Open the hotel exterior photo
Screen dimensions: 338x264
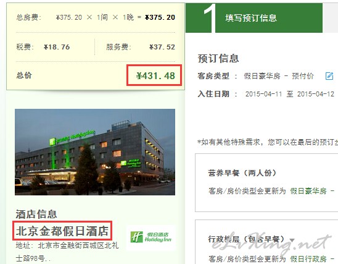pos(95,152)
